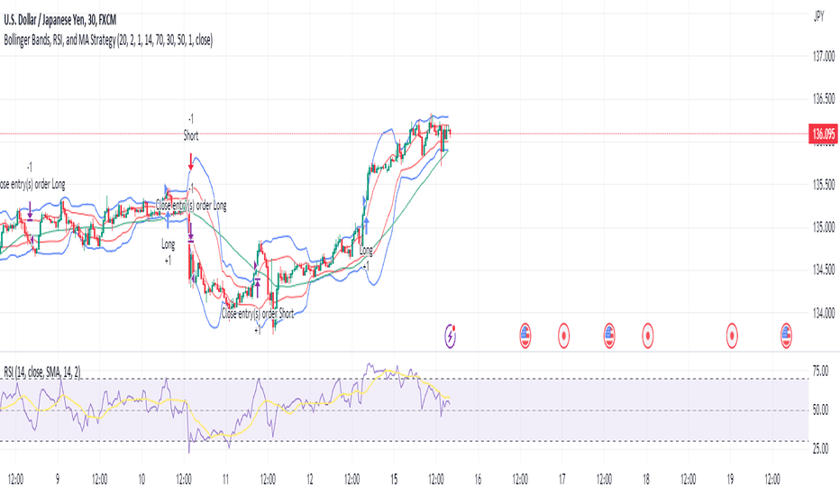Click the red circle event icon above date 17

(563, 336)
